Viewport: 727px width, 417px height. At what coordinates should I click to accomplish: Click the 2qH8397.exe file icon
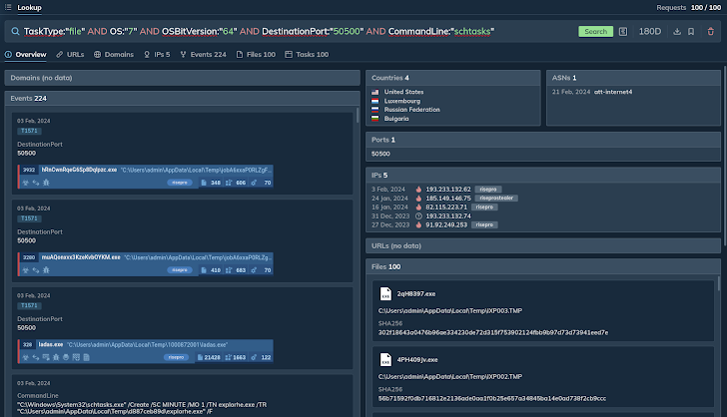(x=384, y=294)
